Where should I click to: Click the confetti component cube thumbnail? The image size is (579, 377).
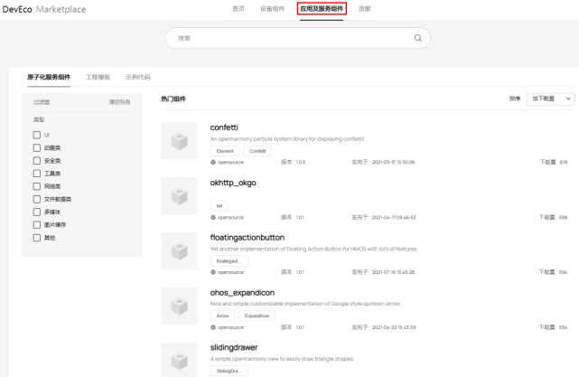coord(180,141)
